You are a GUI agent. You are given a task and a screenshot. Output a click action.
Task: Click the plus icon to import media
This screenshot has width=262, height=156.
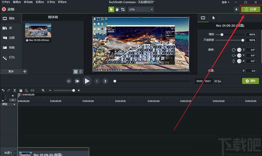[25, 71]
